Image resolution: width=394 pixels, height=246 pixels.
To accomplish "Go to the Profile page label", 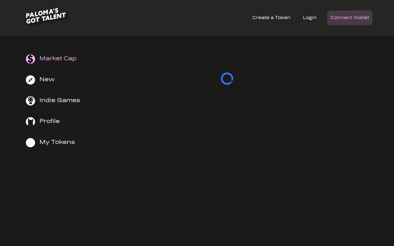I will [x=50, y=121].
